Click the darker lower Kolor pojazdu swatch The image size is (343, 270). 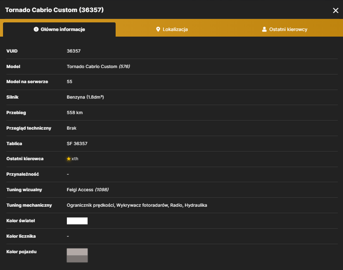coord(77,259)
